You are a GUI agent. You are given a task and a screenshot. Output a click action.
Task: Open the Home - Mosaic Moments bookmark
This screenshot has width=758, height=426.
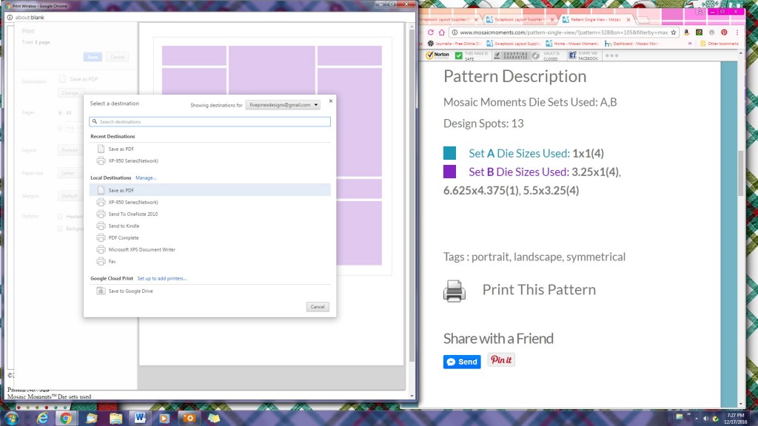[x=574, y=44]
